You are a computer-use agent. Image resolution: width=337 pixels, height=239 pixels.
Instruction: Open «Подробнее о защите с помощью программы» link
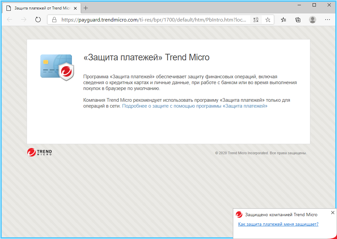pyautogui.click(x=195, y=106)
